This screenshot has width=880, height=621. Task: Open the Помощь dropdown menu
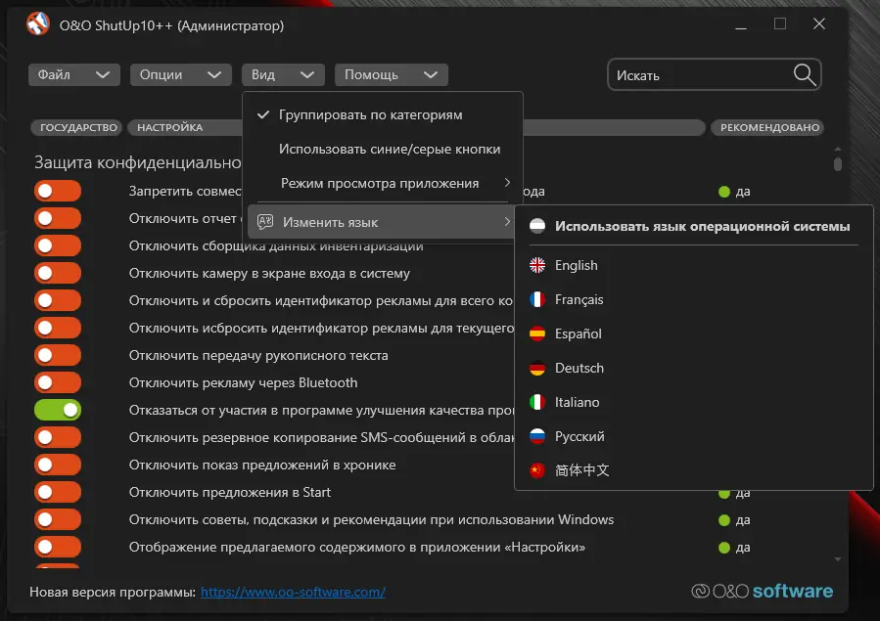coord(391,74)
